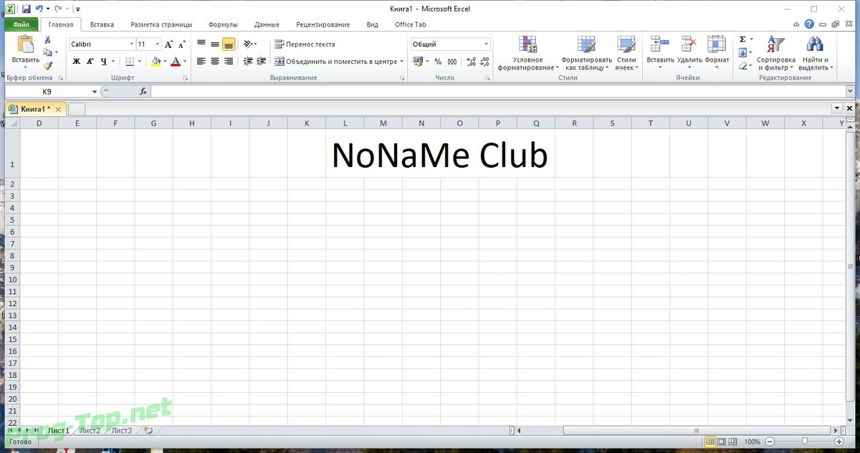860x453 pixels.
Task: Click the zoom slider handle
Action: [x=806, y=442]
